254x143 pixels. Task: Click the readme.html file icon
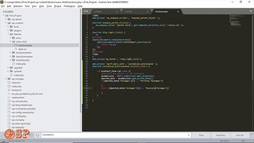[9, 97]
